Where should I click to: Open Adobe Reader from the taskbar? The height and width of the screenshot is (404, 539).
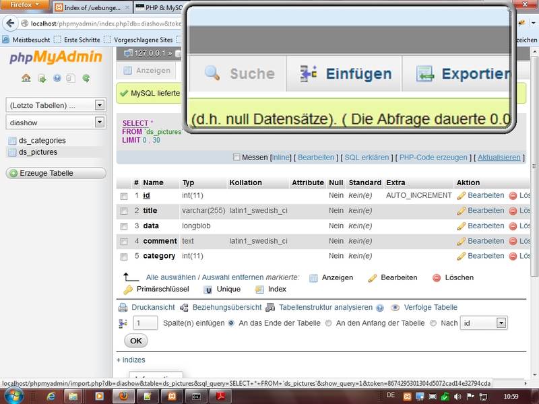coord(221,396)
